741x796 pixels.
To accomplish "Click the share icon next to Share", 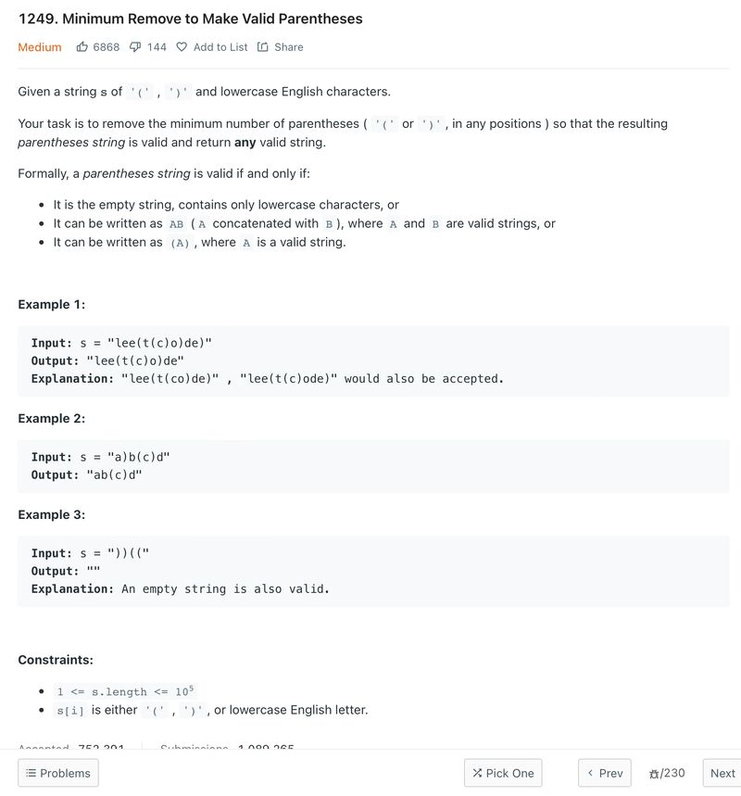I will (262, 47).
